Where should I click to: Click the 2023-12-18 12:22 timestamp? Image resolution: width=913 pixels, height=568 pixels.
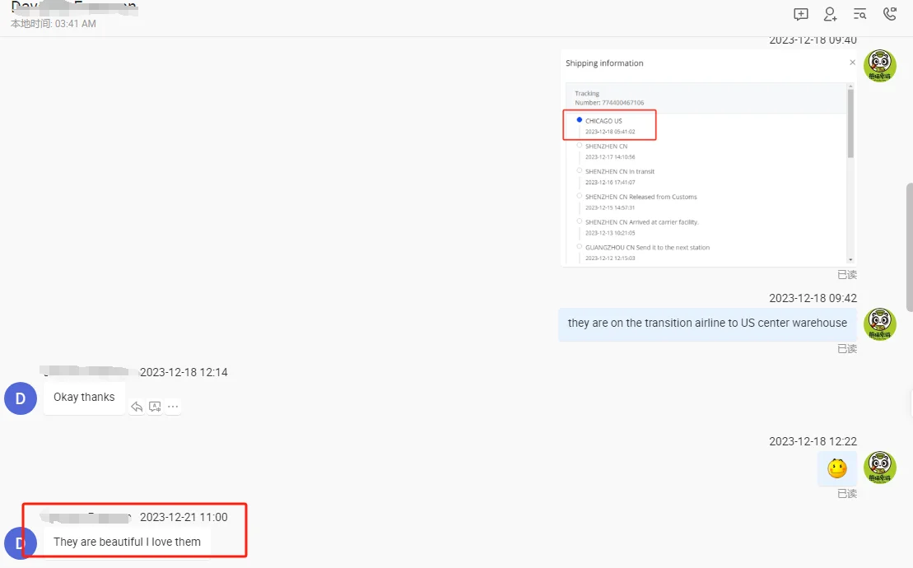(x=813, y=442)
